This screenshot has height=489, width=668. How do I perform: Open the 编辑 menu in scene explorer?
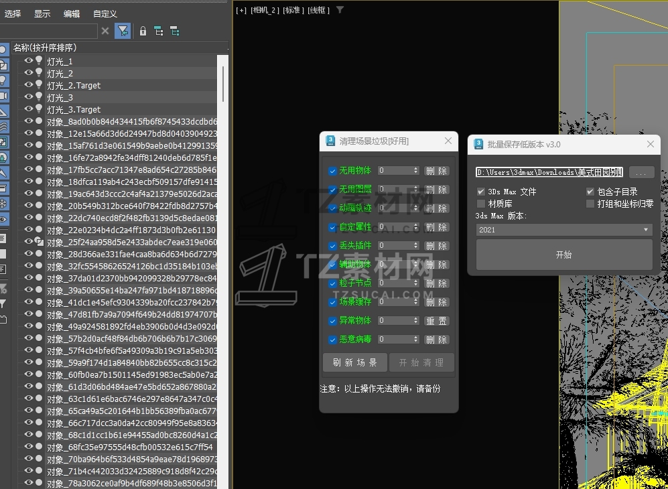[x=72, y=13]
